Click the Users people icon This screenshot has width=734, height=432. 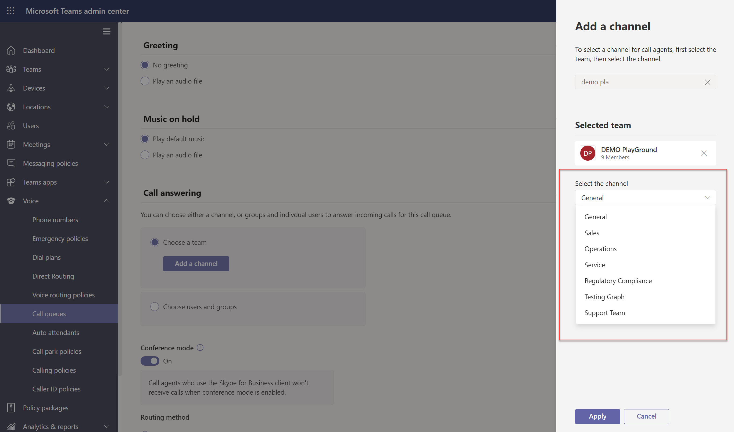[x=11, y=126]
